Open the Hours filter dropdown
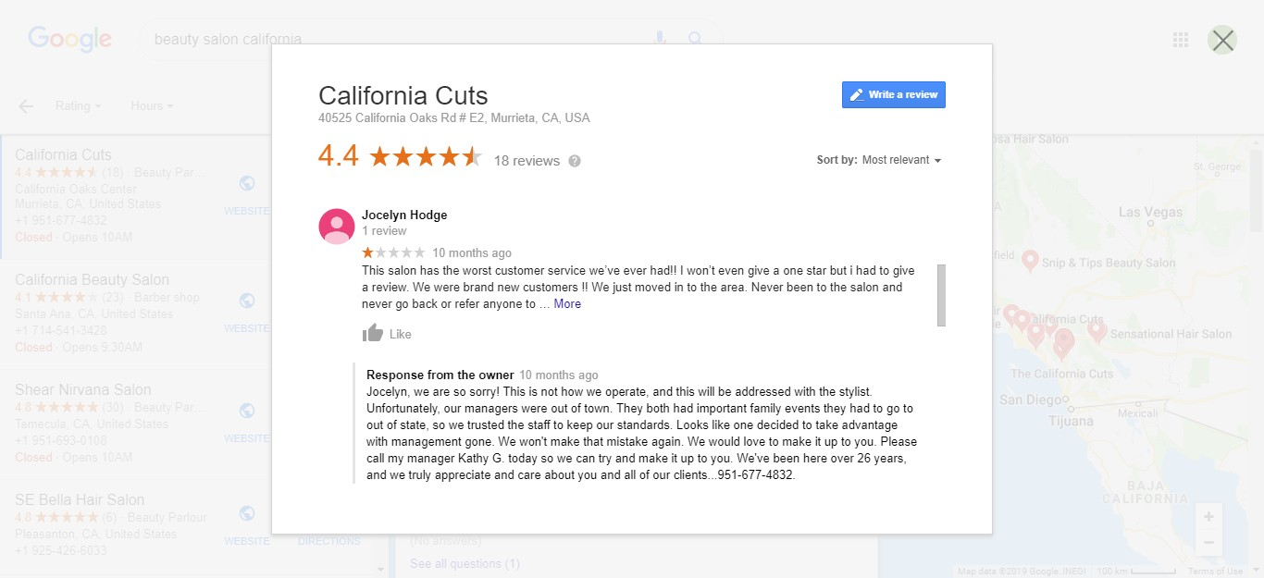This screenshot has width=1264, height=578. [151, 105]
